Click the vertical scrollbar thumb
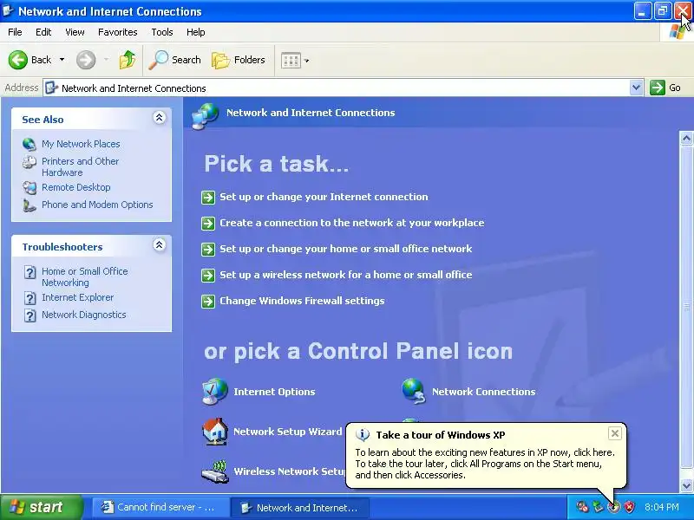 point(686,307)
